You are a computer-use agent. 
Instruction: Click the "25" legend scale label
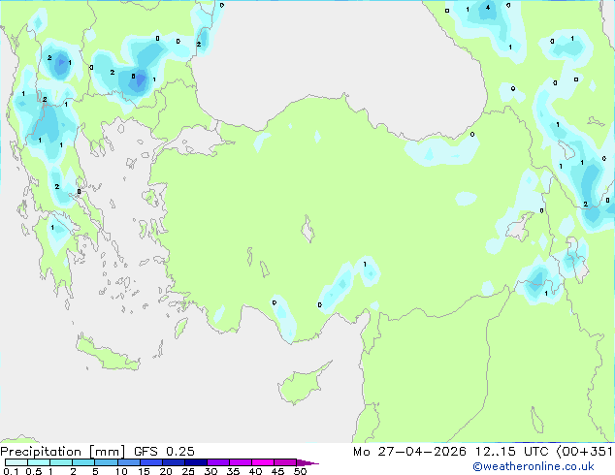pyautogui.click(x=188, y=471)
